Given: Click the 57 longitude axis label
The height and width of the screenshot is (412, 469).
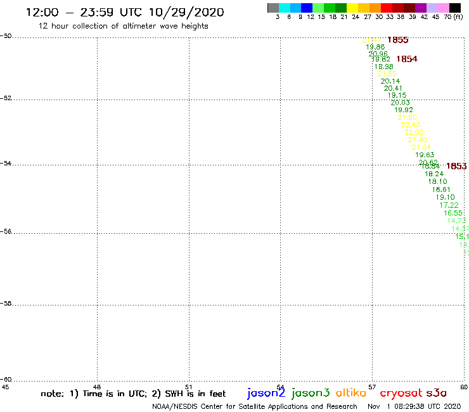Looking at the screenshot, I should [372, 387].
